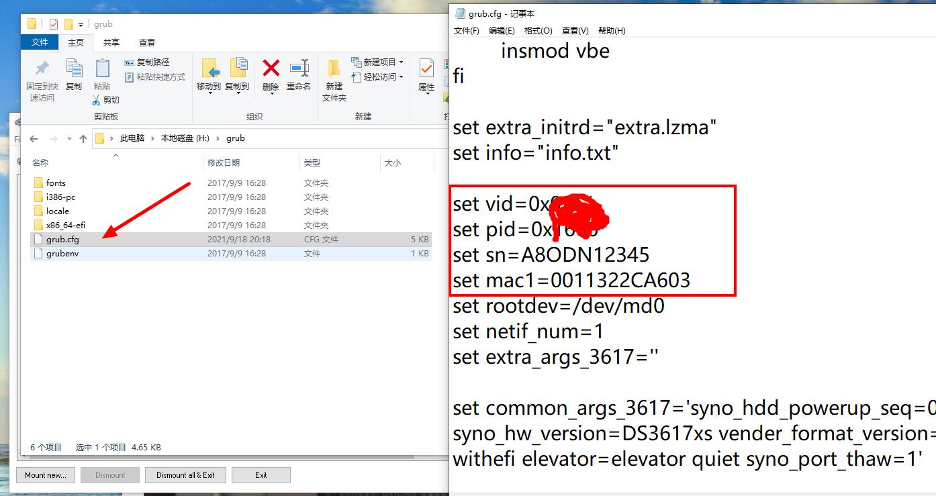Click 本地磁盘 (H:) in the breadcrumb
Screen dimensions: 936x496
(185, 138)
